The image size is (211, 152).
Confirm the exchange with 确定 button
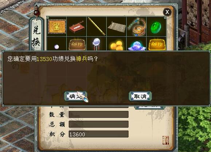(x=76, y=96)
